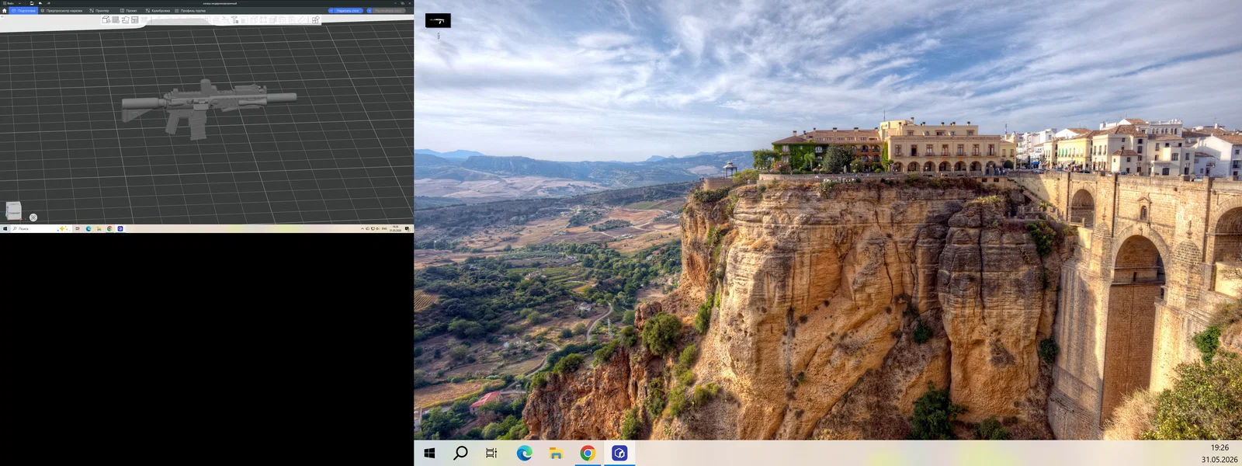Click the Распечатать стол button

pos(389,11)
